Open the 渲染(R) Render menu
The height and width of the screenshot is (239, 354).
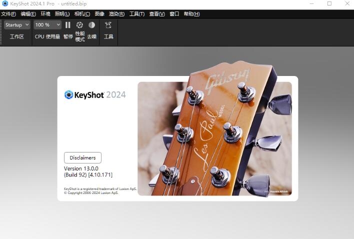coord(116,14)
